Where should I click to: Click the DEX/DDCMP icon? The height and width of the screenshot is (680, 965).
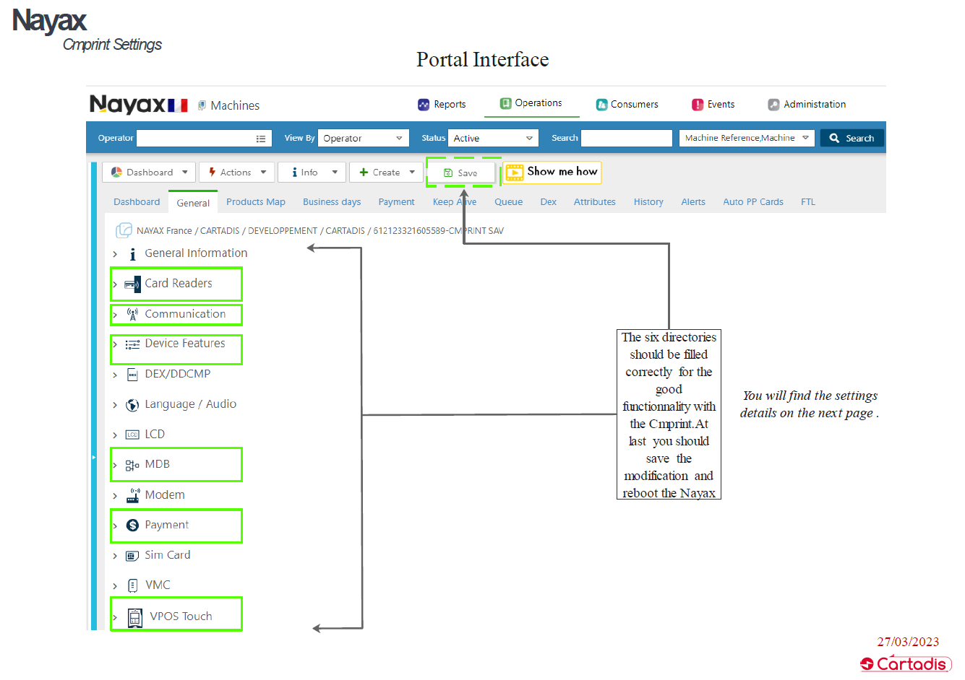[132, 375]
